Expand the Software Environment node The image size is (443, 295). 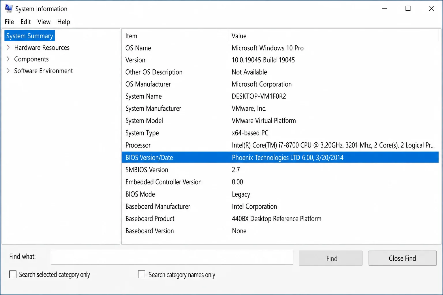(x=8, y=71)
